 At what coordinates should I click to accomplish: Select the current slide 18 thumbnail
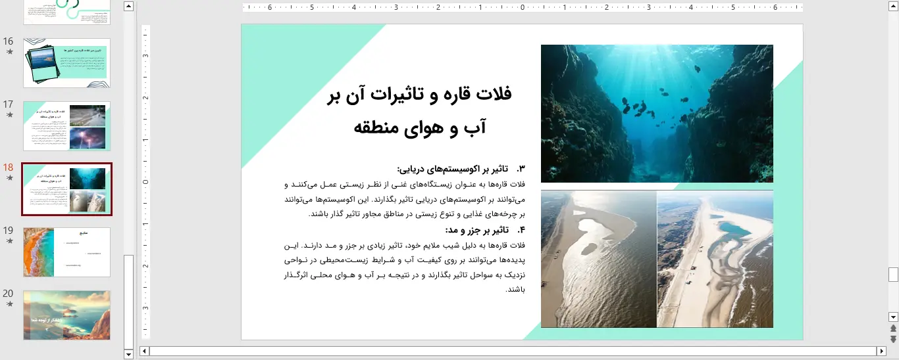(67, 189)
